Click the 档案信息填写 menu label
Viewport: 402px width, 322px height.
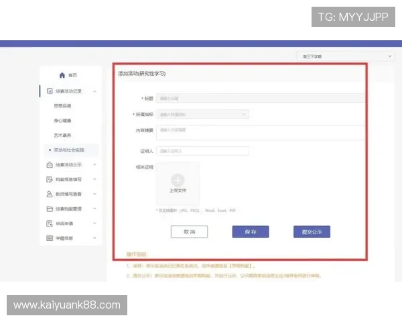click(68, 179)
